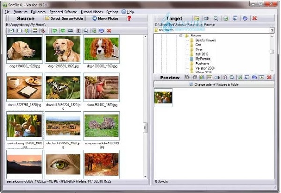Click the Select Source-Folder button
This screenshot has width=281, height=193.
pyautogui.click(x=65, y=18)
